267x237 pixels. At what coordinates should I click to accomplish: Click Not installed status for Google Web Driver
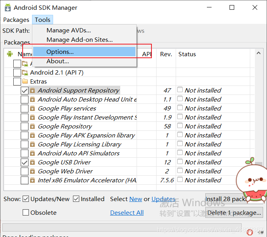(203, 171)
